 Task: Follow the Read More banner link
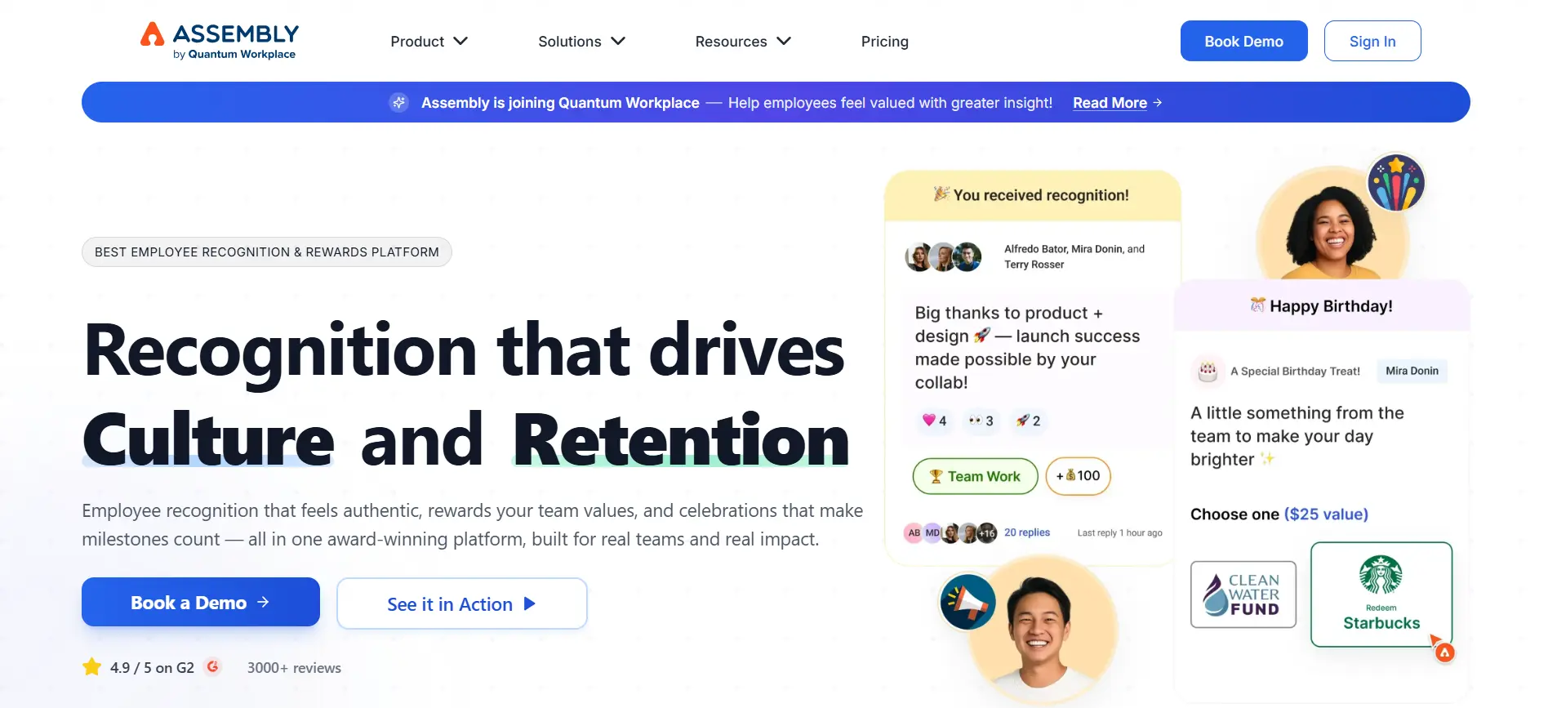(1110, 103)
